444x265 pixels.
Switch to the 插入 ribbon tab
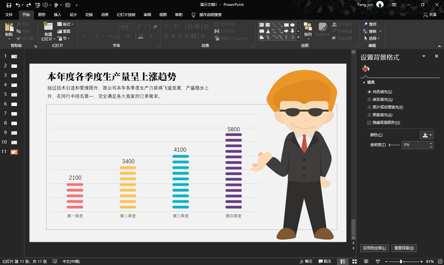[58, 15]
